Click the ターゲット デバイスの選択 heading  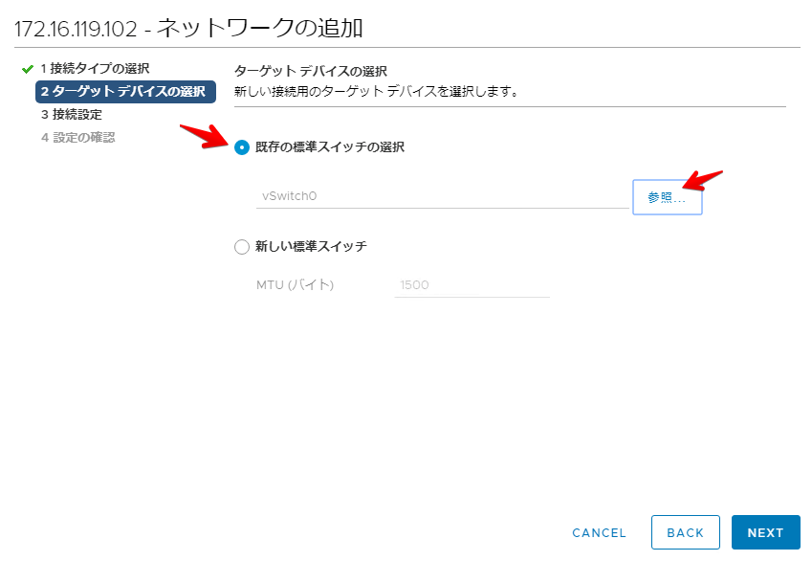[x=311, y=71]
